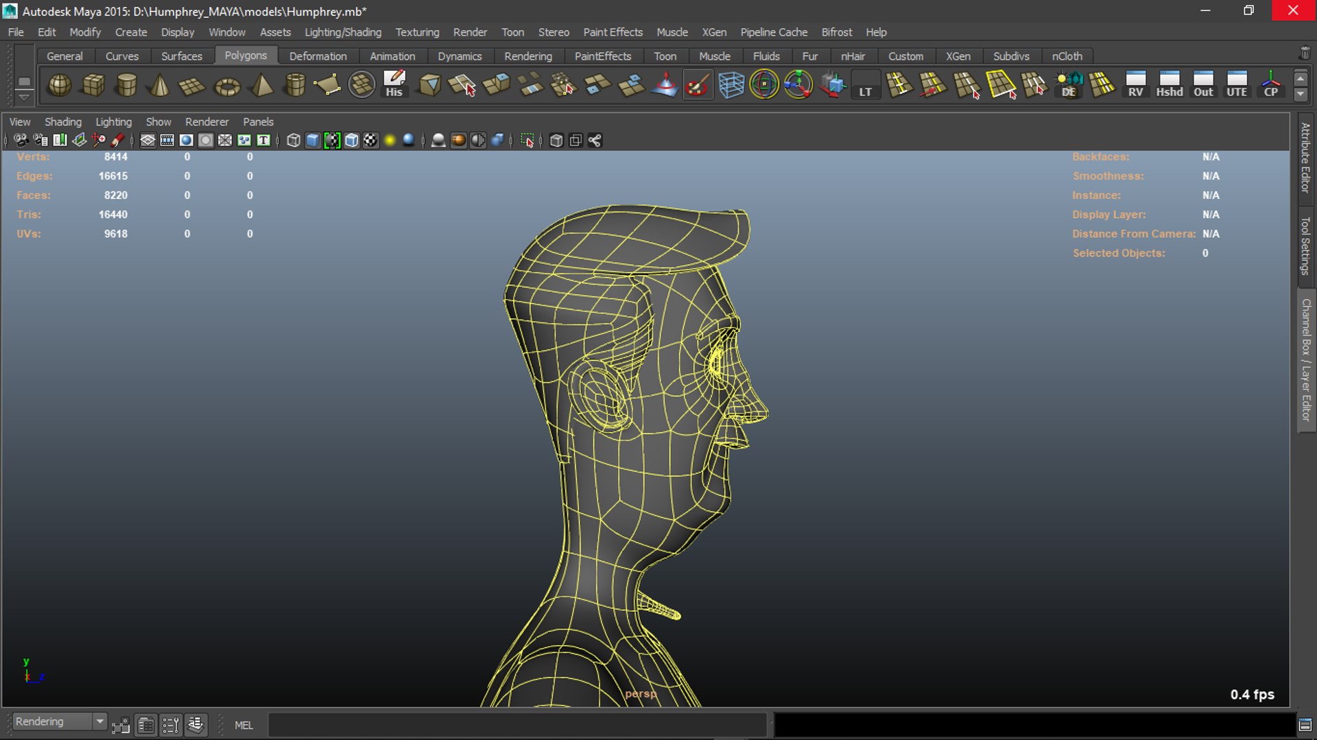Screen dimensions: 1317x740
Task: Create a polygon cylinder from the shelf
Action: click(127, 85)
